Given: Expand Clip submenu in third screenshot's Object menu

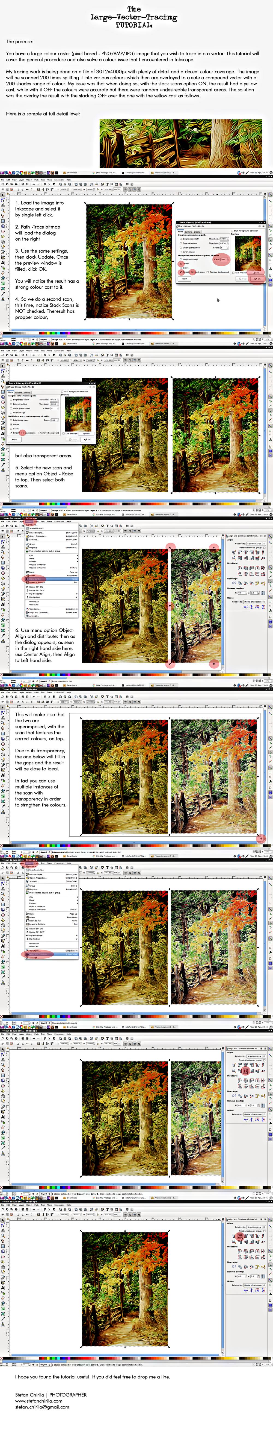Looking at the screenshot, I should tap(53, 555).
